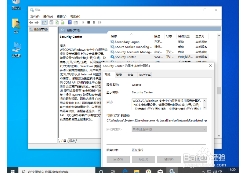239x173 pixels.
Task: Open the 帮助(H) menu
Action: point(75,16)
